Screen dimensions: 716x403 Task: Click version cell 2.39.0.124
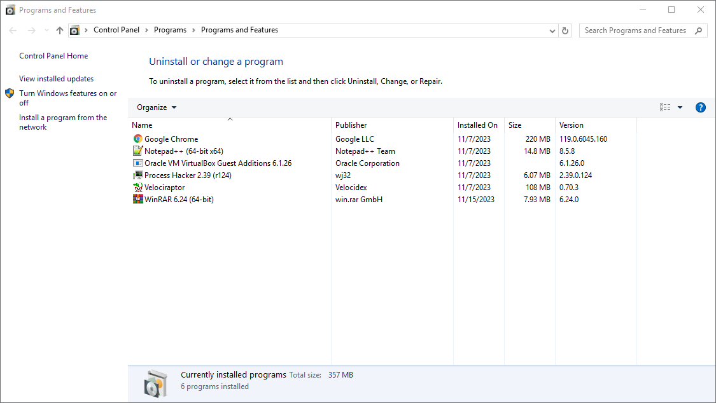click(575, 175)
